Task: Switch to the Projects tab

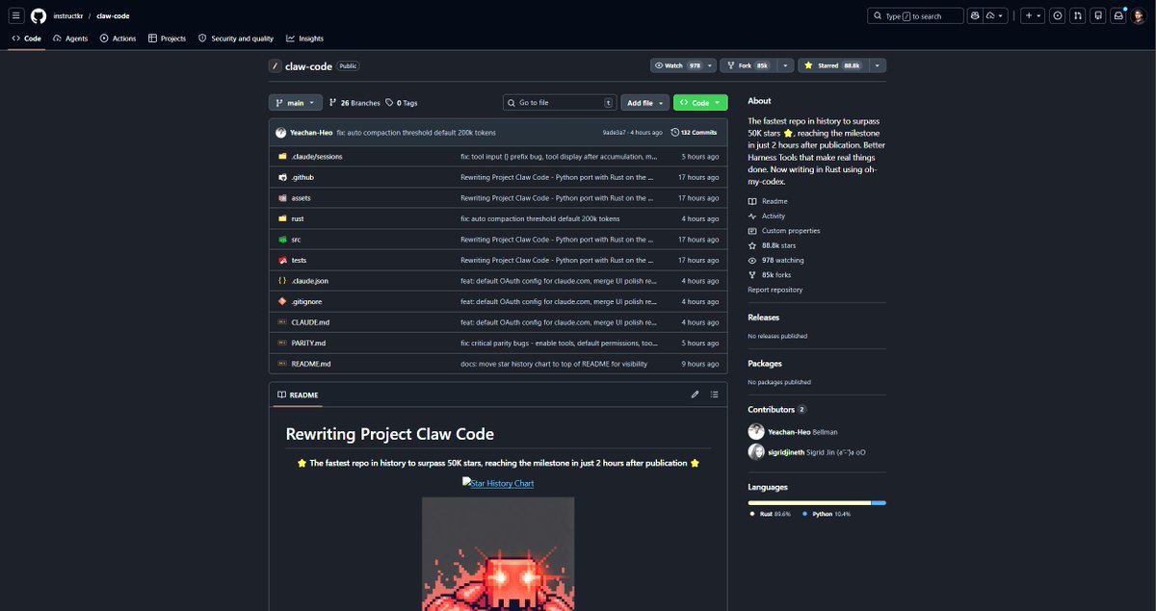Action: [x=168, y=38]
